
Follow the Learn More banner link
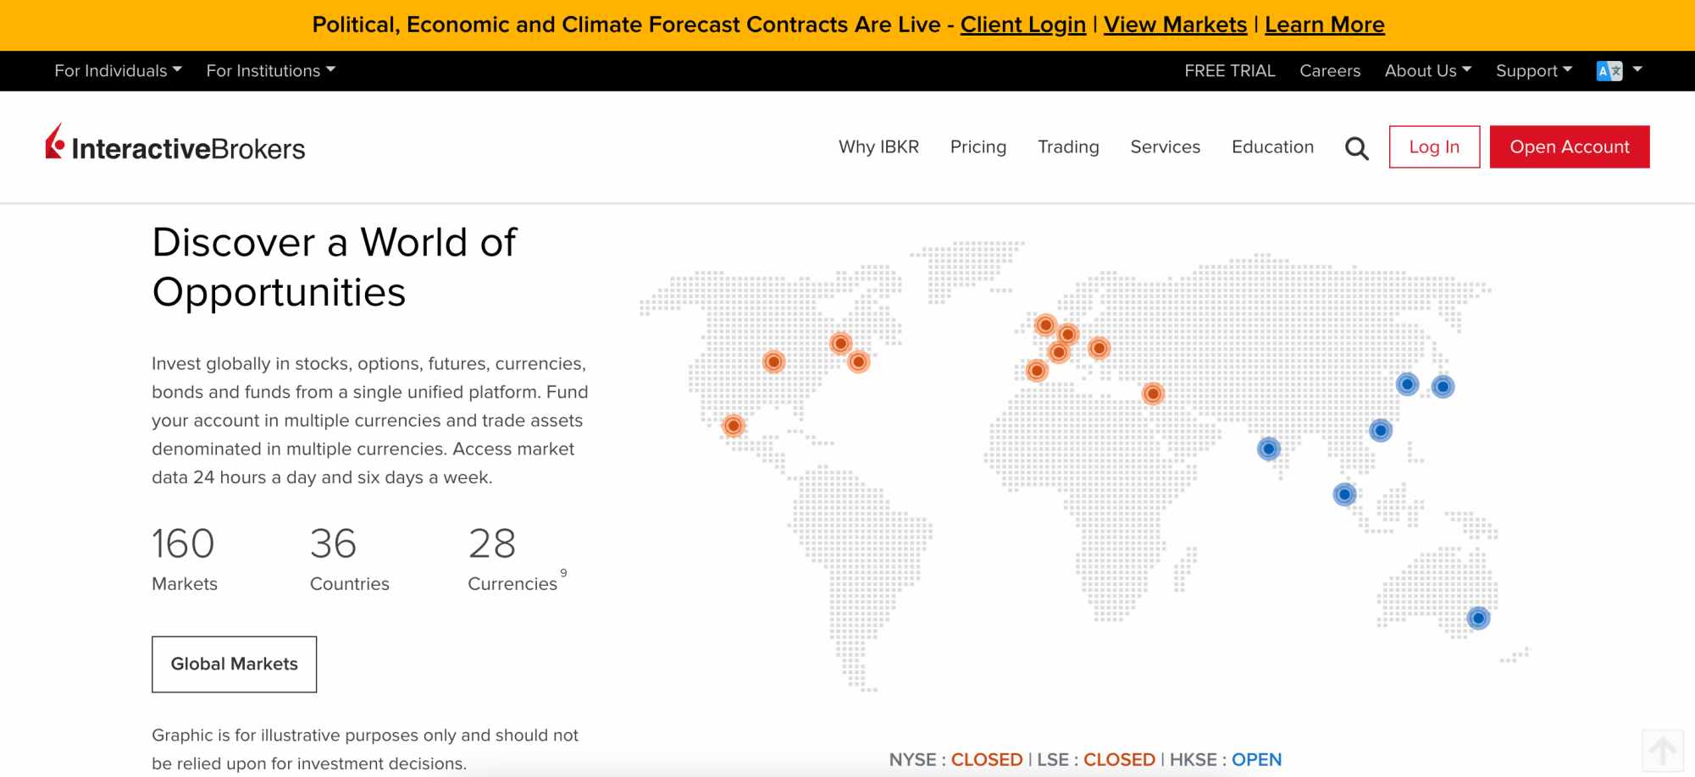(1324, 25)
